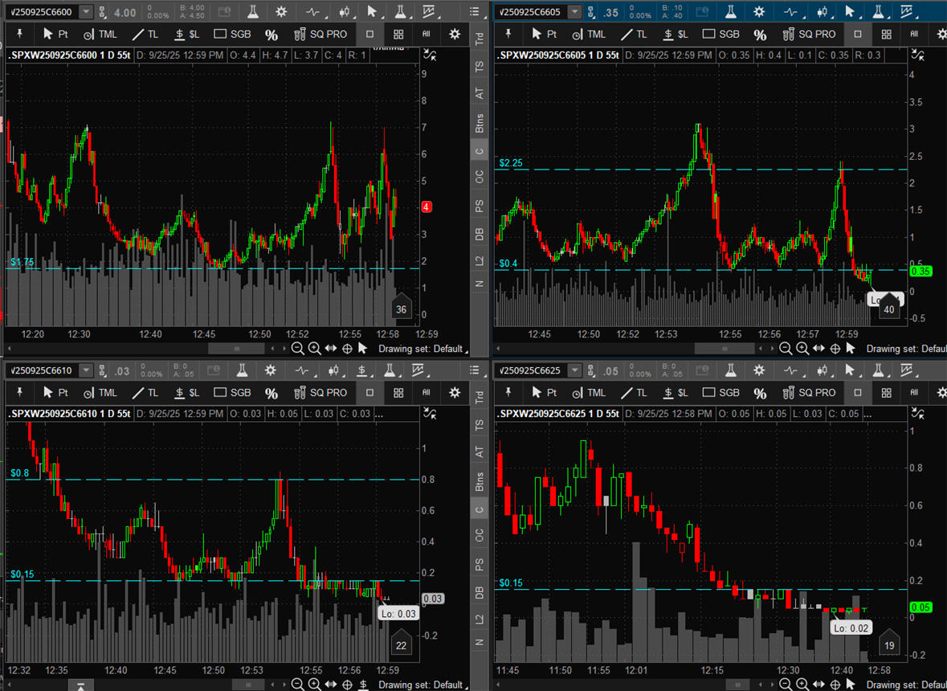Click the TML button in the C6605 toolbar
This screenshot has height=691, width=947.
(589, 35)
